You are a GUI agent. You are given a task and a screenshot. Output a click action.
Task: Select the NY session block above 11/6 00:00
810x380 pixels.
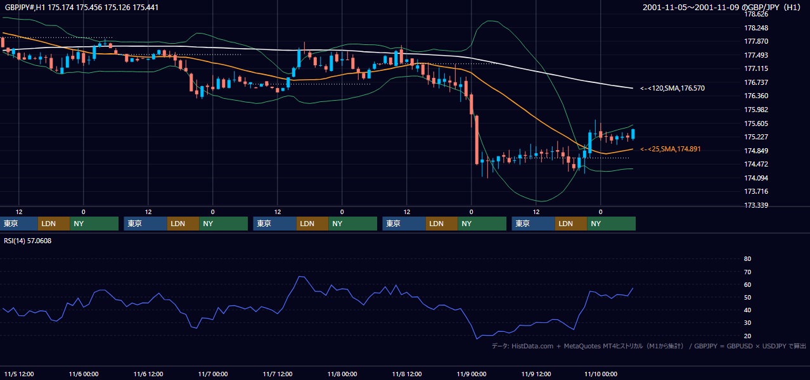(x=94, y=224)
